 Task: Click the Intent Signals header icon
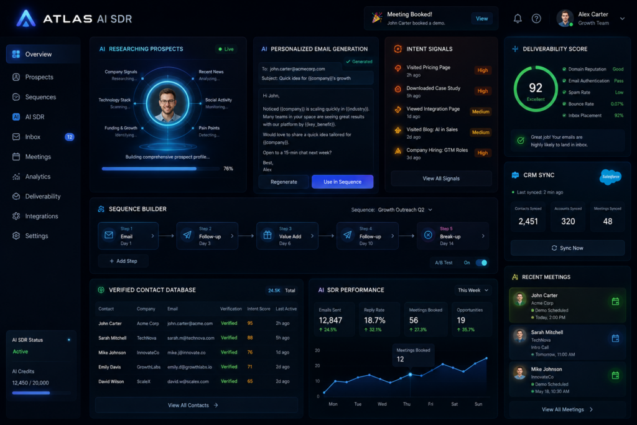[398, 49]
